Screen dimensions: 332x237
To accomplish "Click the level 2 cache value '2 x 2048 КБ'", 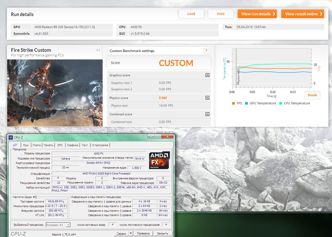I will (x=144, y=210).
